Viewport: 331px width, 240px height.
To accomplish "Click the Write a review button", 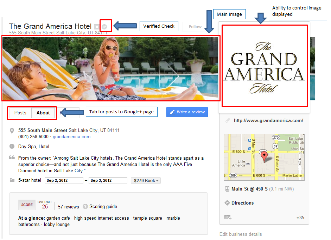I will point(187,112).
